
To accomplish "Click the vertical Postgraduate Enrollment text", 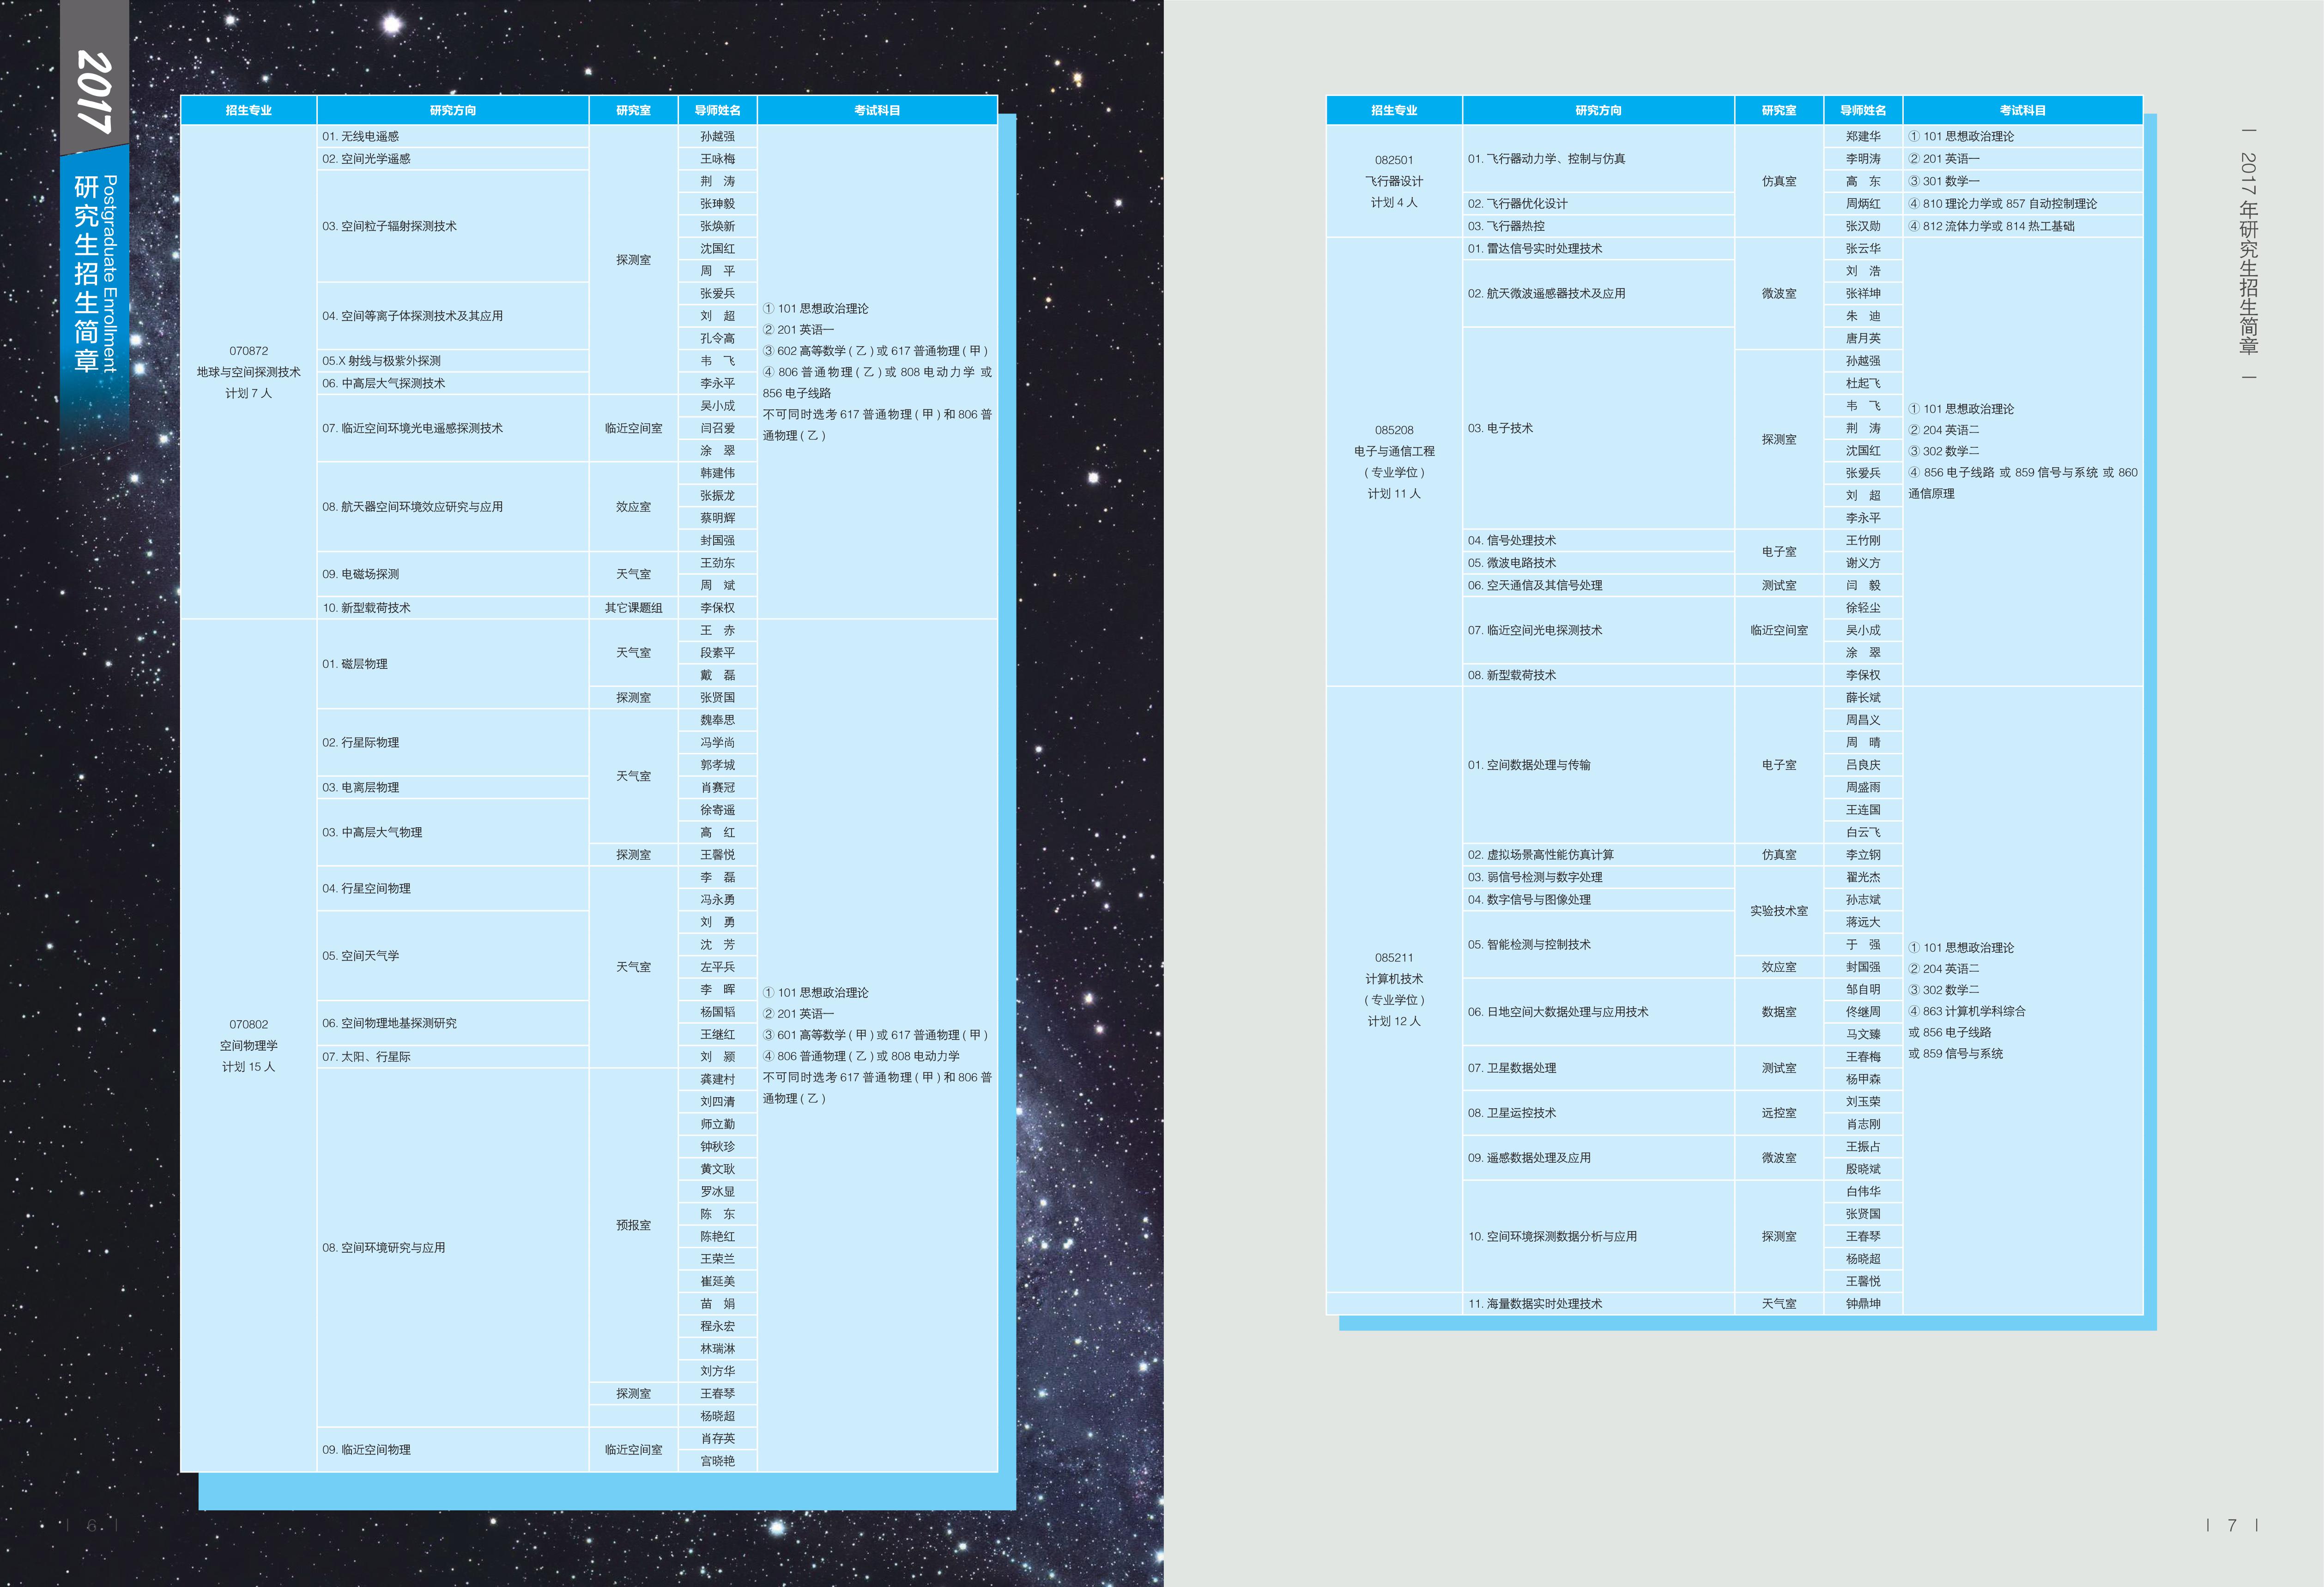I will [110, 274].
